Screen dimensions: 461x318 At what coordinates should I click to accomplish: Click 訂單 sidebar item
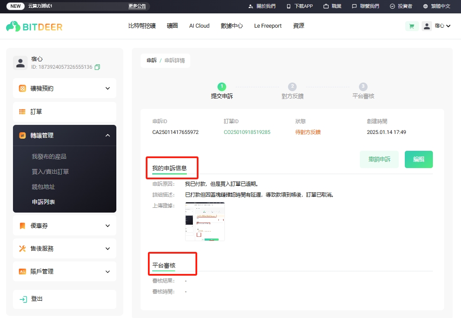(x=65, y=112)
